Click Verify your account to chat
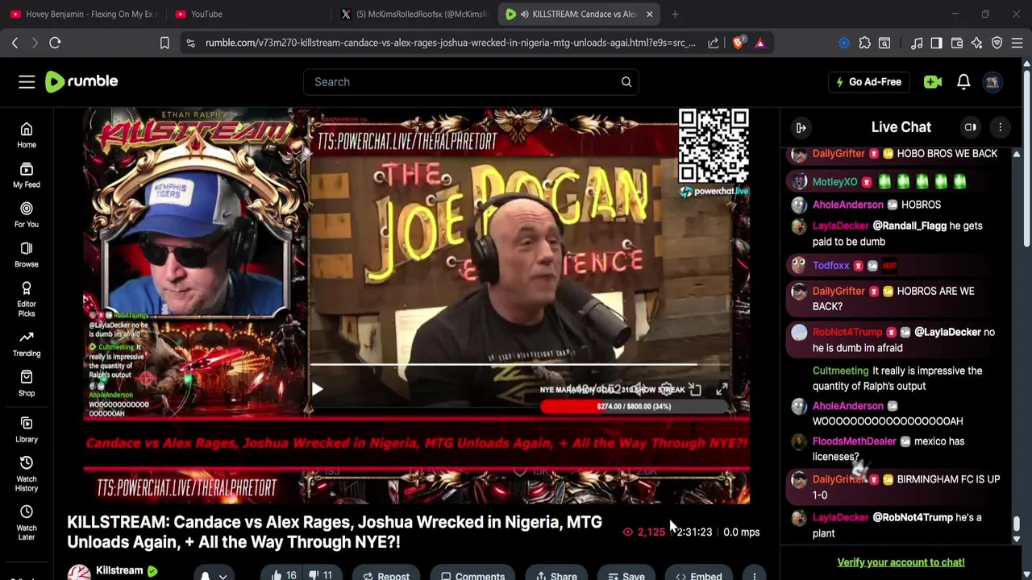 [901, 562]
